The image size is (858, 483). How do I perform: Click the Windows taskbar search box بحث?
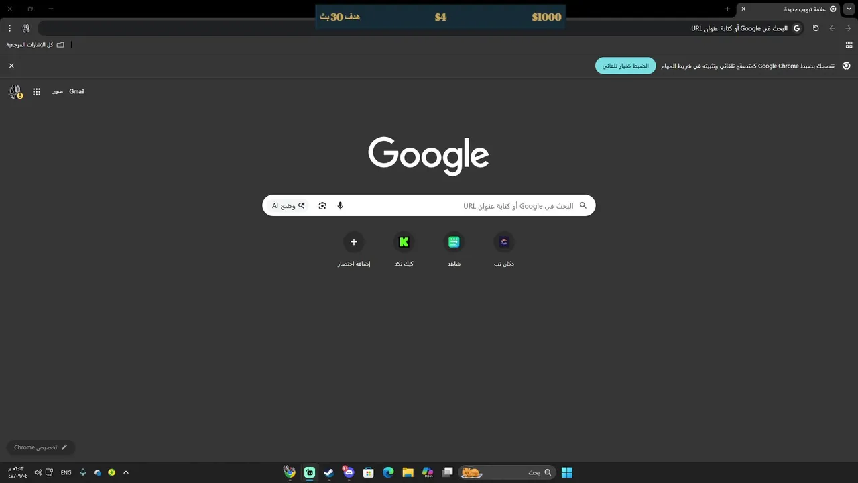click(x=507, y=472)
